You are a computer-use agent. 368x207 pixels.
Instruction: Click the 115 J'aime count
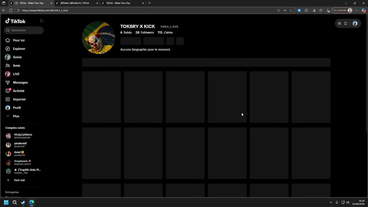[165, 32]
